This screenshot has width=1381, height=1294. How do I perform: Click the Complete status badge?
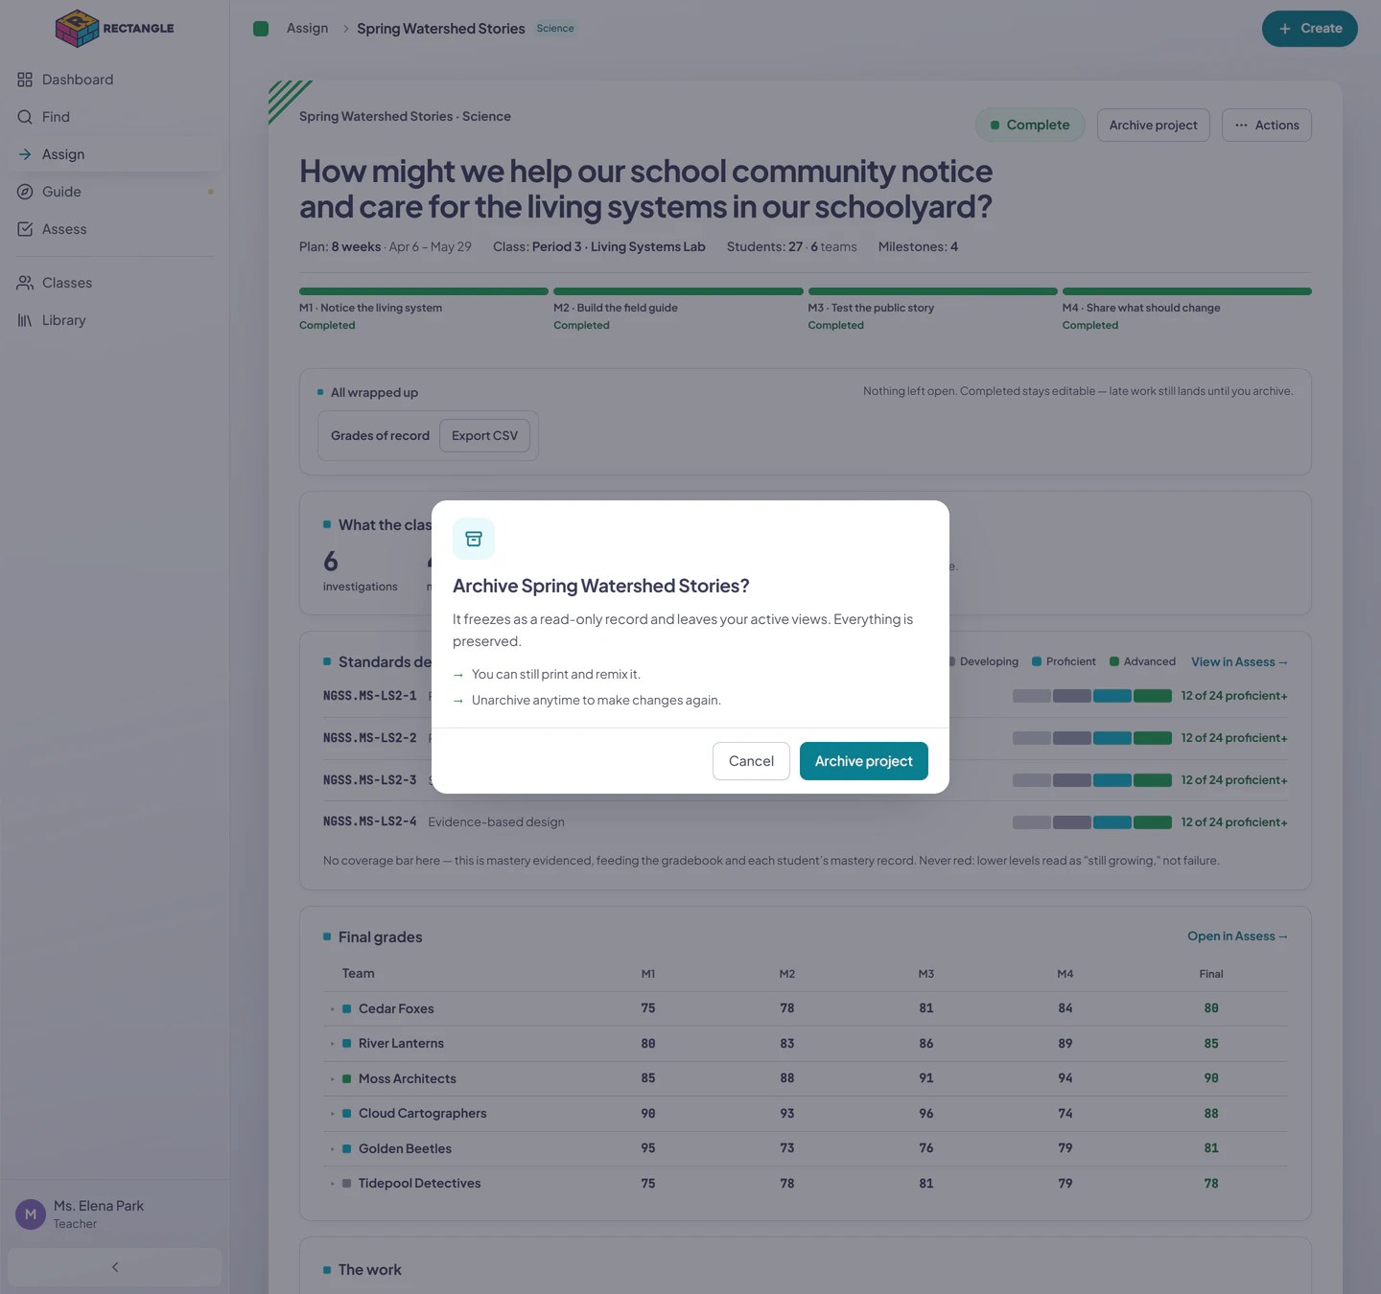coord(1030,126)
